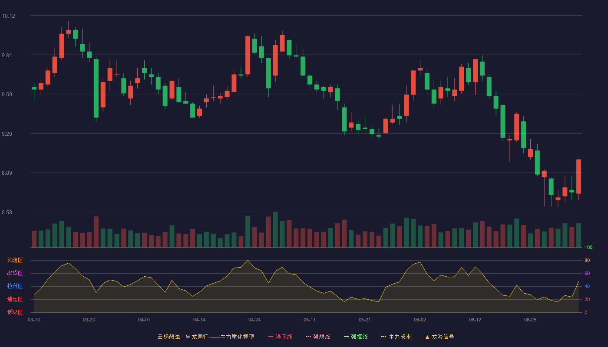
Task: Toggle the 主力成本 legend item
Action: point(396,337)
